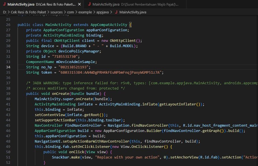The height and width of the screenshot is (166, 258).
Task: Click AppBarConfiguration.Builder on line 46
Action: [x=132, y=131]
